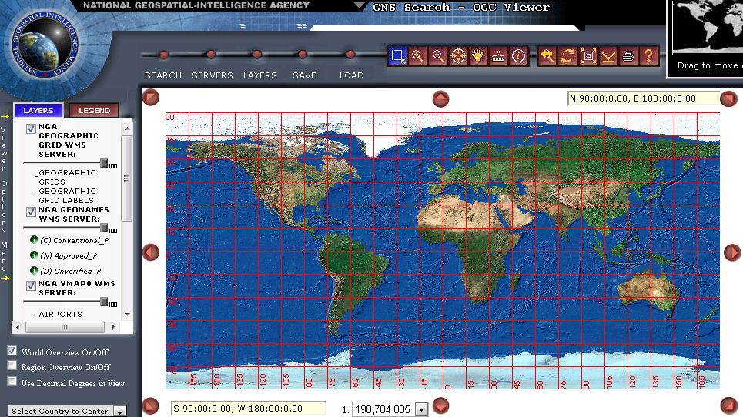The width and height of the screenshot is (743, 417).
Task: Select the identify info tool
Action: (x=518, y=56)
